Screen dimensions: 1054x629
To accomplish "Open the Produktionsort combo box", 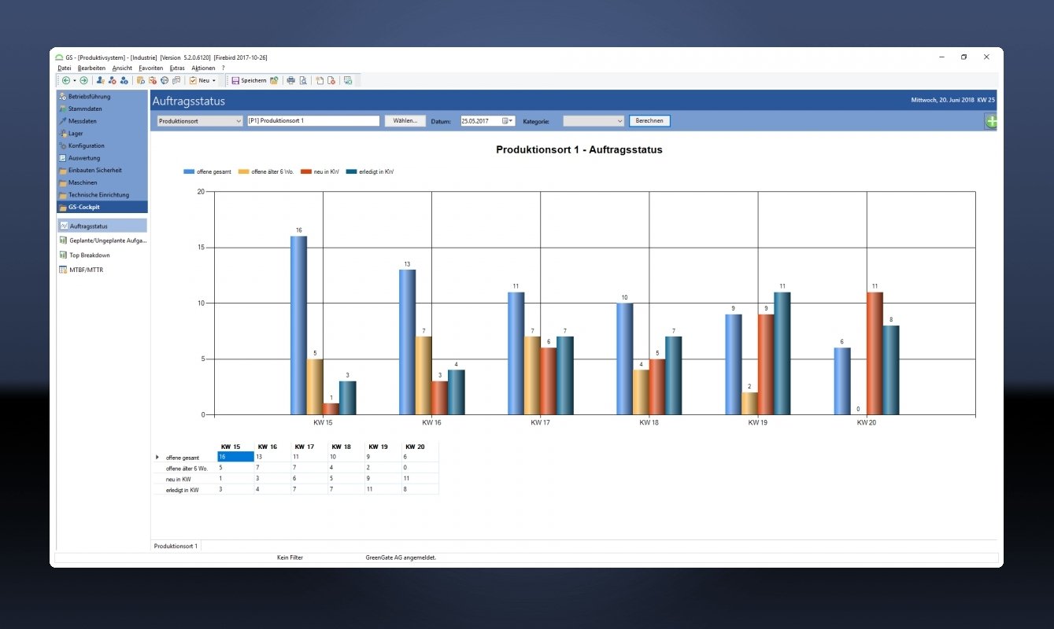I will [200, 121].
